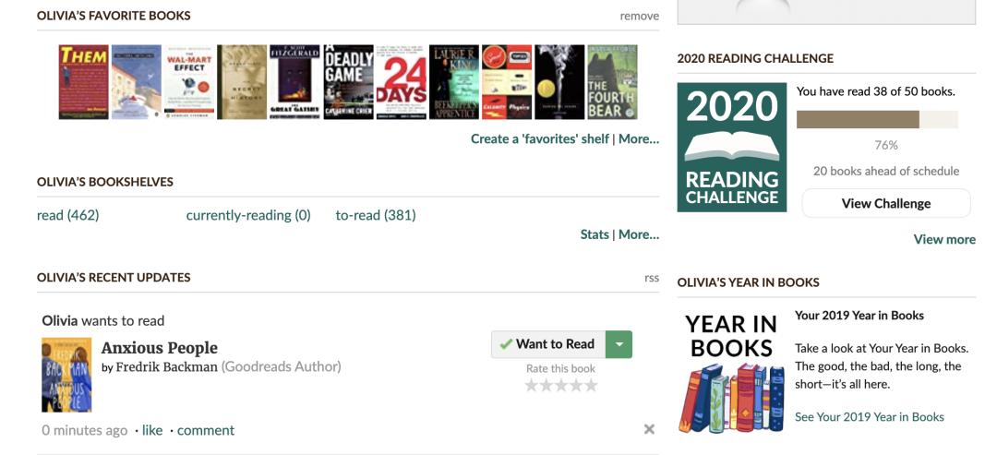The width and height of the screenshot is (997, 455).
Task: Open the rss feed link
Action: click(x=652, y=278)
